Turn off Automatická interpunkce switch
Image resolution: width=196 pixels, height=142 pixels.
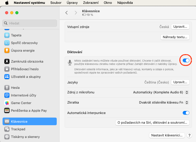pos(186,113)
